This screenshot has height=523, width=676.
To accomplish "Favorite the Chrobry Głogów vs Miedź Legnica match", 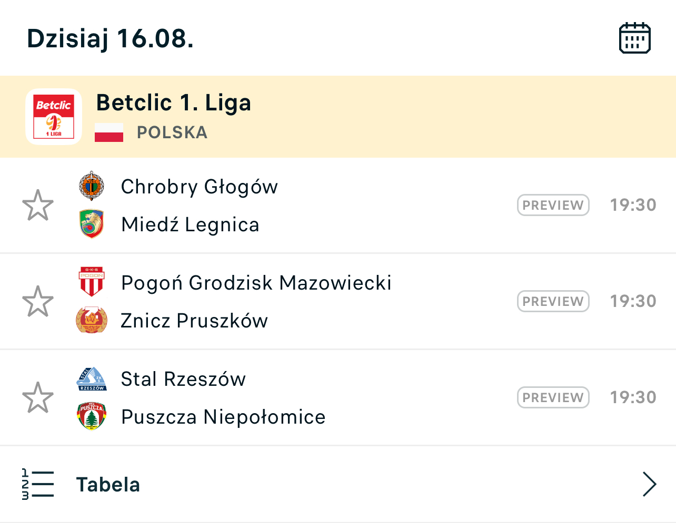I will (38, 205).
